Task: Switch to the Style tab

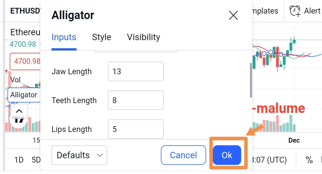Action: click(x=101, y=37)
